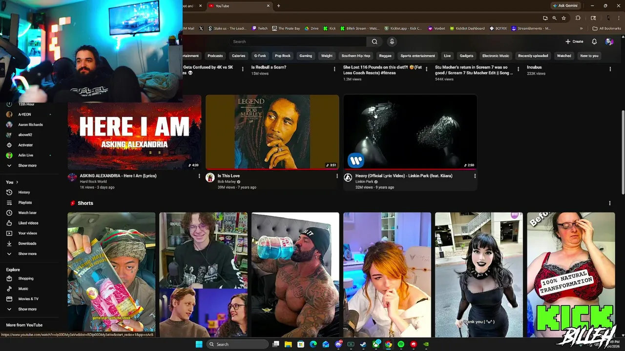Open Steam from the taskbar

coord(363,344)
